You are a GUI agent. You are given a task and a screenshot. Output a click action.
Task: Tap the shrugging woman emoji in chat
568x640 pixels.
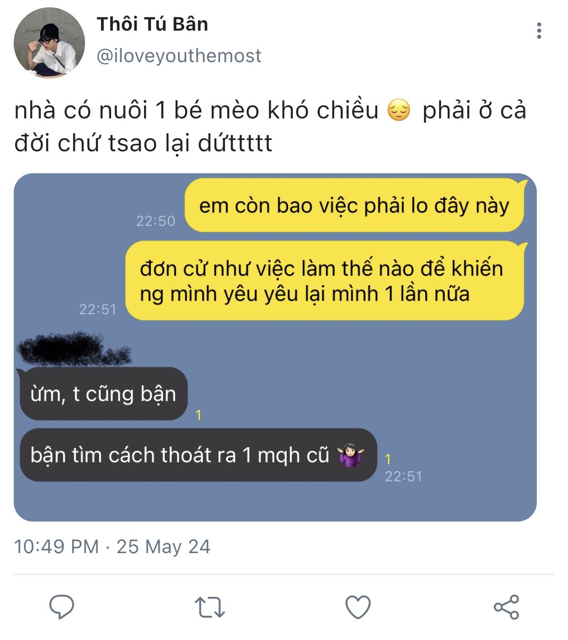tap(351, 455)
